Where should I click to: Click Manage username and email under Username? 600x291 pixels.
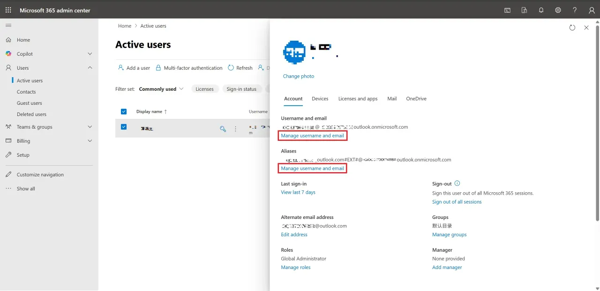pos(313,136)
